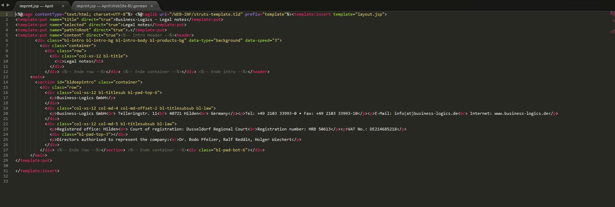
Task: Close the imprint.jsp WebSite-BL\german tab
Action: 152,6
